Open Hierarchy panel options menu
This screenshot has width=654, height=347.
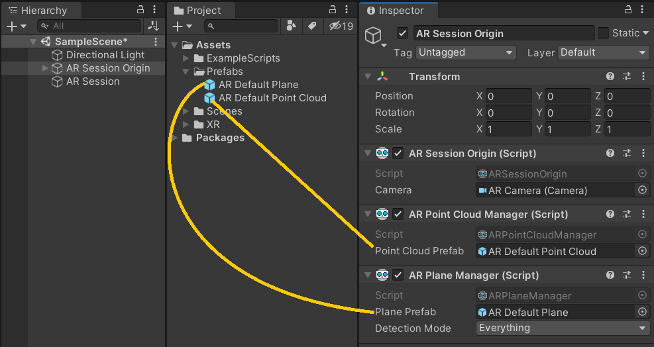tap(154, 9)
